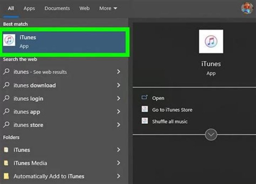Viewport: 256px width, 184px height.
Task: Expand more actions with circular down chevron
Action: pos(211,135)
